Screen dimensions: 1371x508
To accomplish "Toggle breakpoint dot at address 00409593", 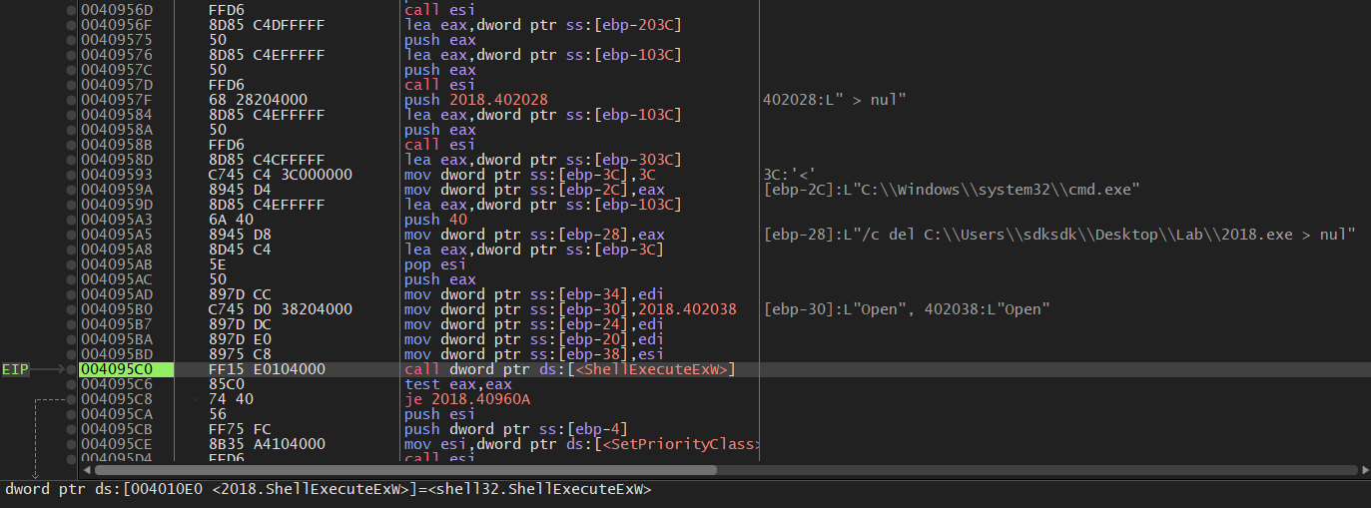I will click(x=71, y=175).
